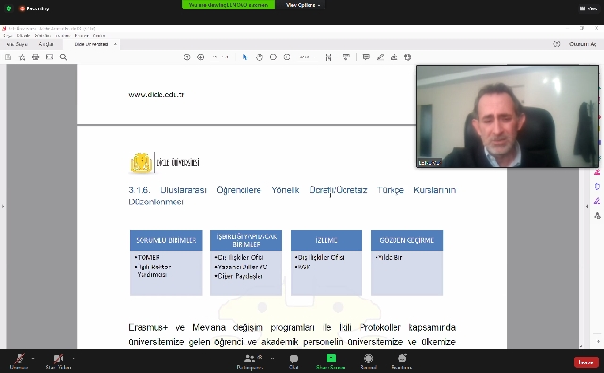604x373 pixels.
Task: Click the green Share Screen button
Action: click(331, 362)
